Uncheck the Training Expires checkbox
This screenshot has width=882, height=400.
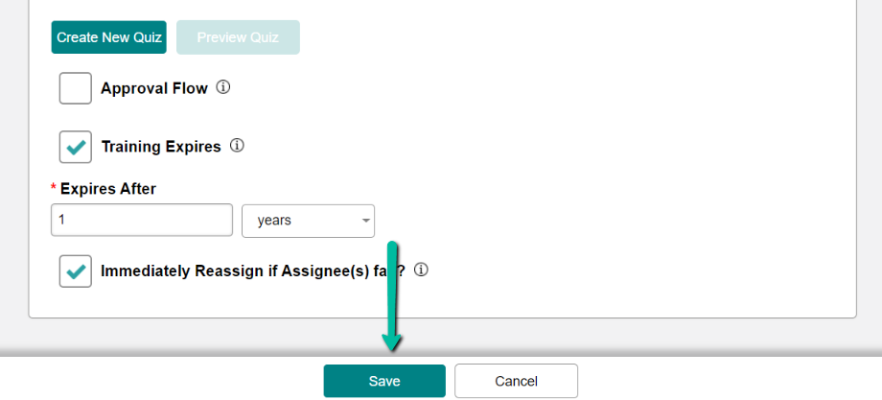click(76, 147)
